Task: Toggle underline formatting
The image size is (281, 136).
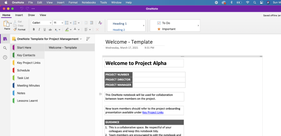Action: click(x=45, y=30)
